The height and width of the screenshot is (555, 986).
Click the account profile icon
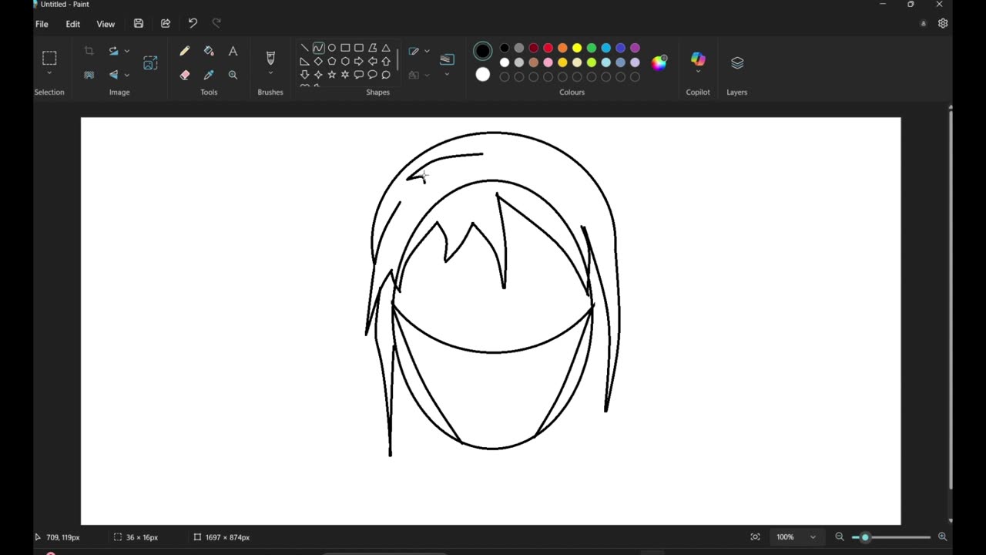(x=923, y=24)
